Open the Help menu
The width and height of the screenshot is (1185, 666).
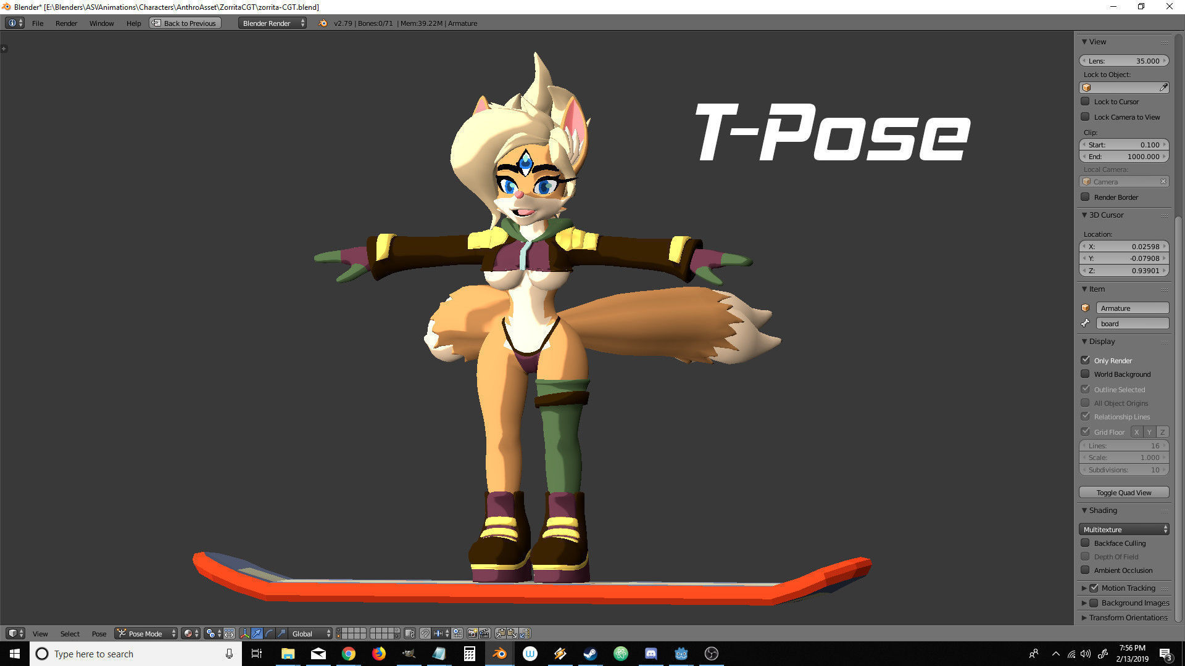133,23
